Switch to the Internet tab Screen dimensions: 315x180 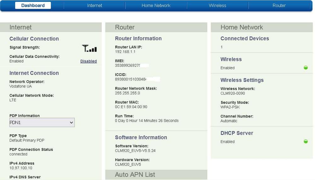coord(94,5)
